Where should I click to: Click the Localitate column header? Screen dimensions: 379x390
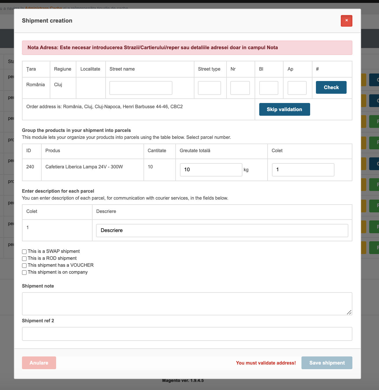pyautogui.click(x=90, y=69)
